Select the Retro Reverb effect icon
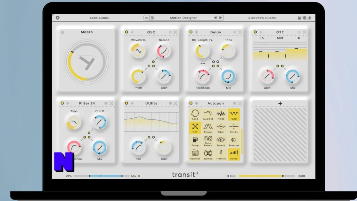The width and height of the screenshot is (357, 201). [x=208, y=141]
